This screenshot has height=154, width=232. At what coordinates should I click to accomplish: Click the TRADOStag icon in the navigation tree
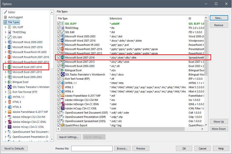(10, 32)
